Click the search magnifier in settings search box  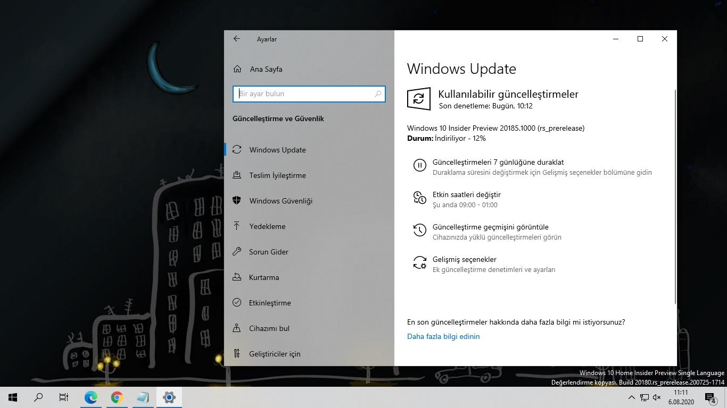(378, 93)
